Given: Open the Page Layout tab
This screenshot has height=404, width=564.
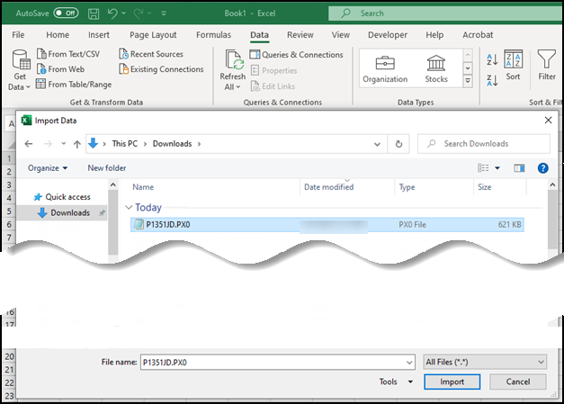Looking at the screenshot, I should pos(153,35).
